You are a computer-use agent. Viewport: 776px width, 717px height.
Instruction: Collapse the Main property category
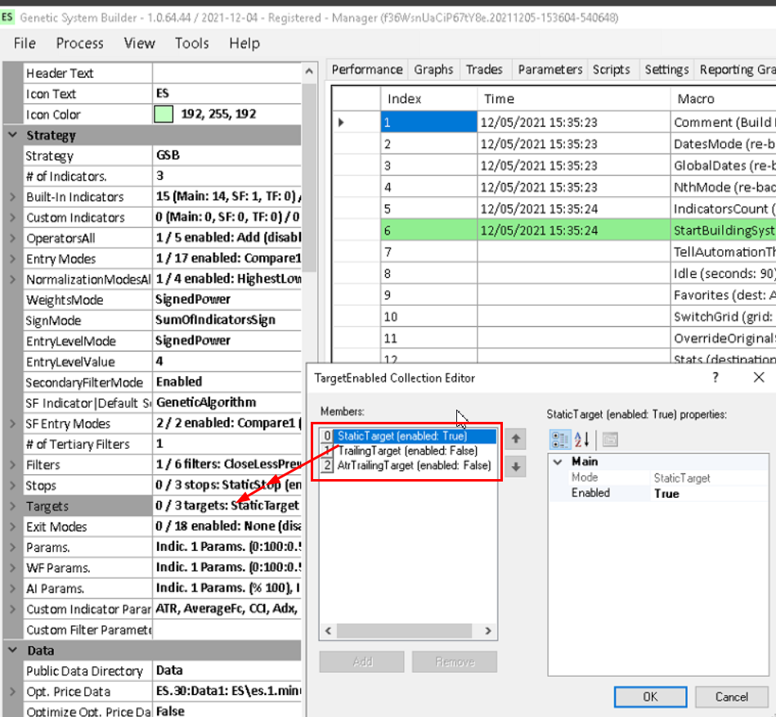pyautogui.click(x=558, y=461)
